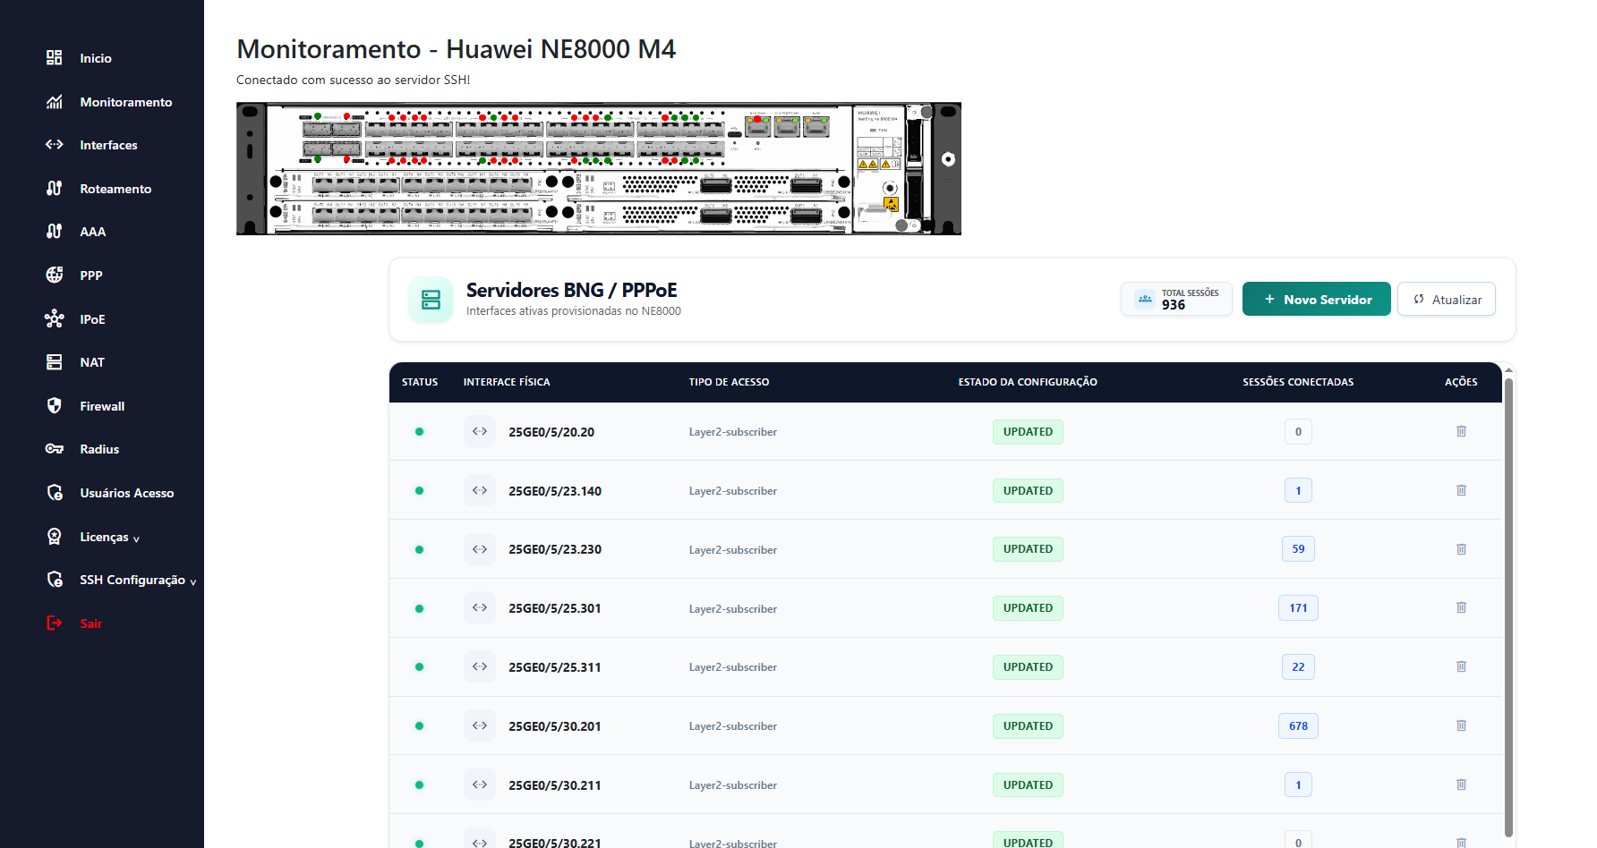The width and height of the screenshot is (1597, 848).
Task: Click the Monitoramento chart icon
Action: click(55, 102)
